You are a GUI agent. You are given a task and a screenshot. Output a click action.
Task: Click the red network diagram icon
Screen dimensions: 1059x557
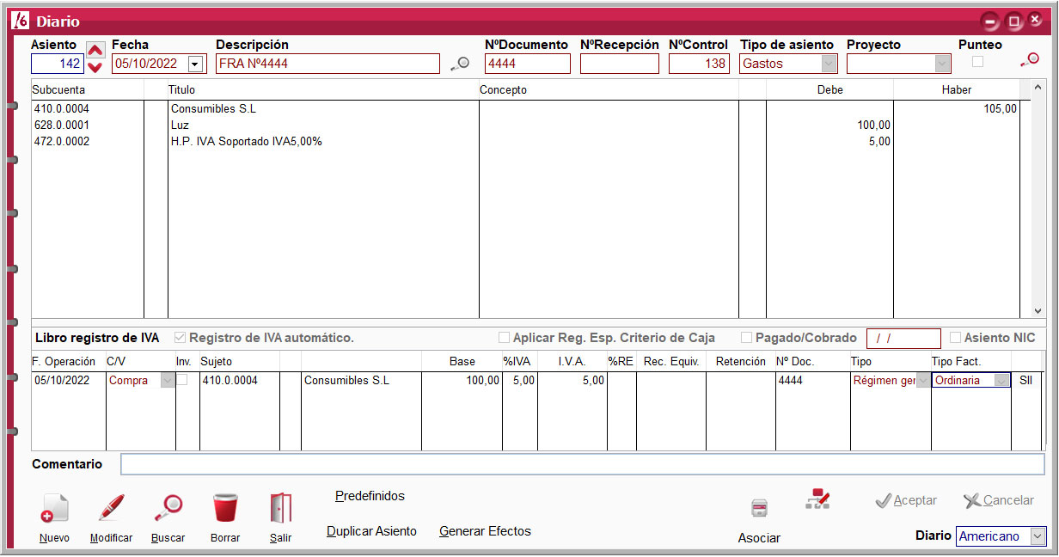click(x=817, y=499)
